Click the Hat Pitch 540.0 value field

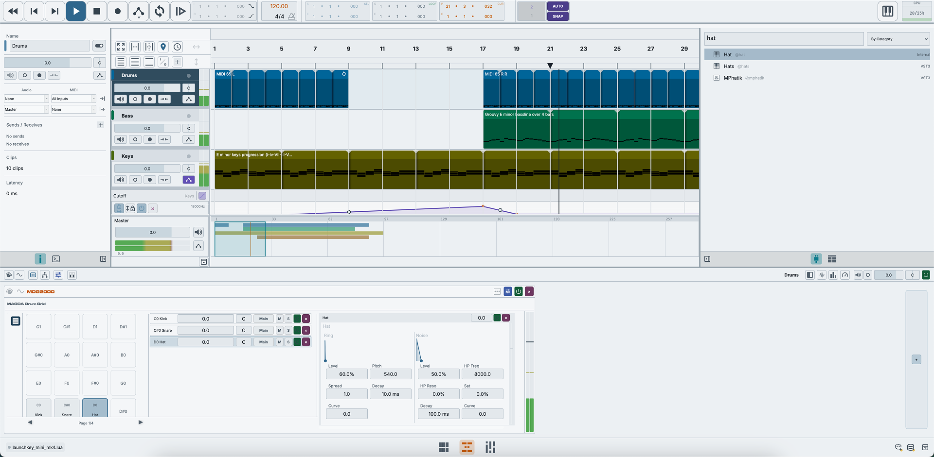(x=391, y=374)
